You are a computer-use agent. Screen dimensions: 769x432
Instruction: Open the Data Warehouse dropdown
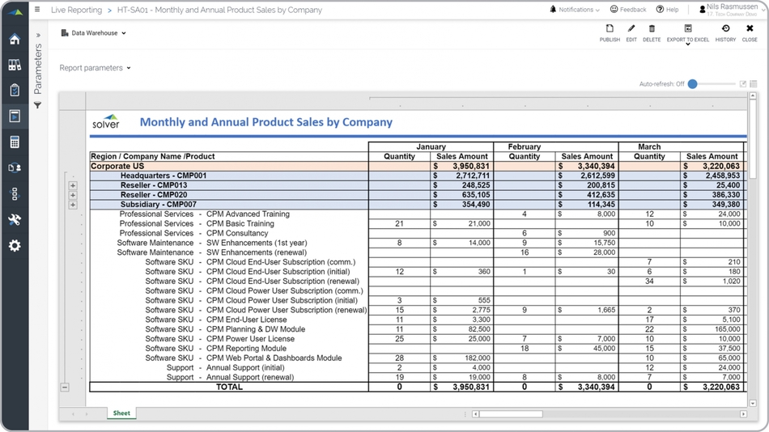94,33
